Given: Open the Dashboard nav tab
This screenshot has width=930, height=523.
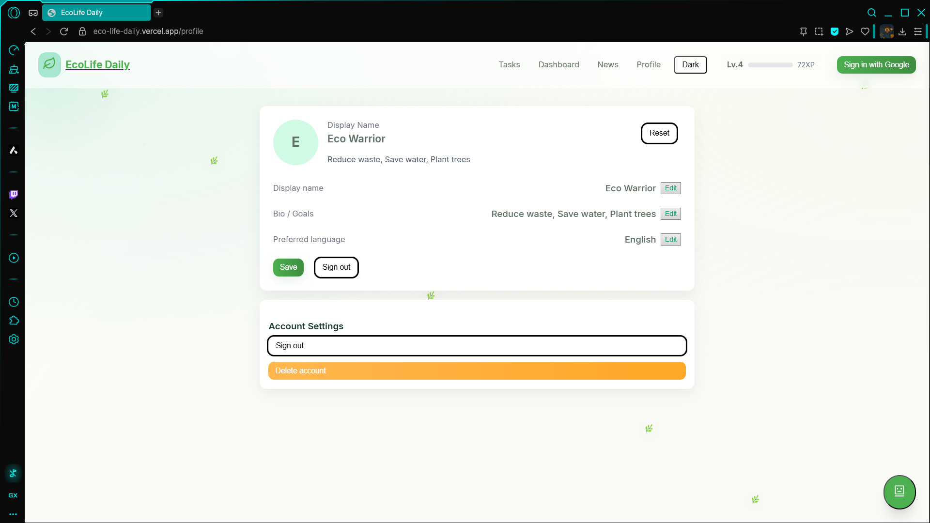Looking at the screenshot, I should point(558,64).
